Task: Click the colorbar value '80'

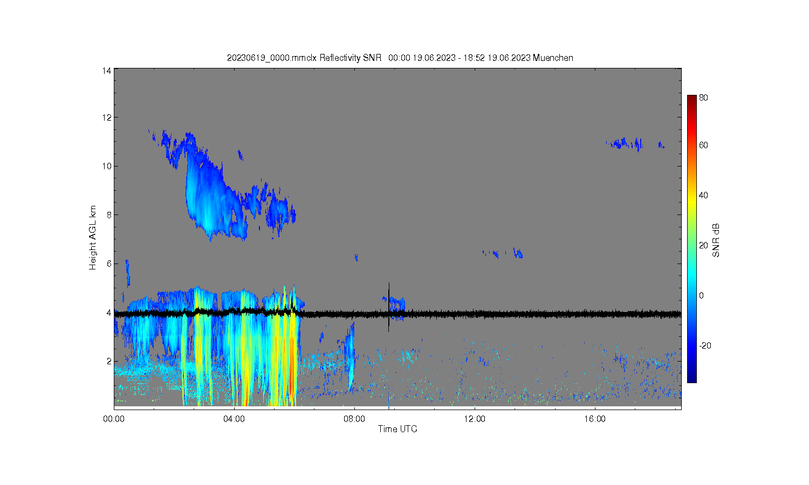Action: pos(703,98)
